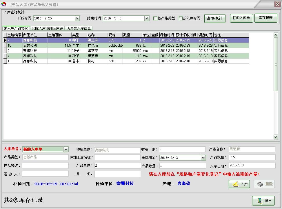
Task: Click the application logo in the title bar
Action: (x=4, y=4)
